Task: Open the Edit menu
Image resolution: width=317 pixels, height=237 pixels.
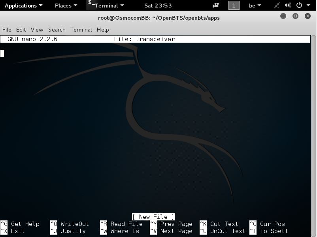Action: (21, 30)
